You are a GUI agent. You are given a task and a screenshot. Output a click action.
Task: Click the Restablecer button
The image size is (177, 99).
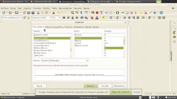tap(119, 86)
